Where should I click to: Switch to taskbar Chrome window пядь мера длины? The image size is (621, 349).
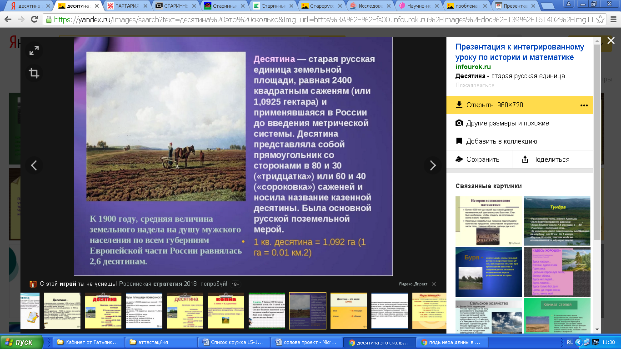452,342
